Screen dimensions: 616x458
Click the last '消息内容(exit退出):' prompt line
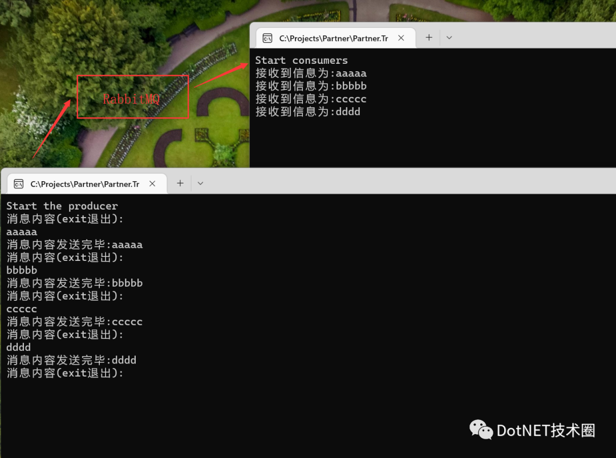65,373
